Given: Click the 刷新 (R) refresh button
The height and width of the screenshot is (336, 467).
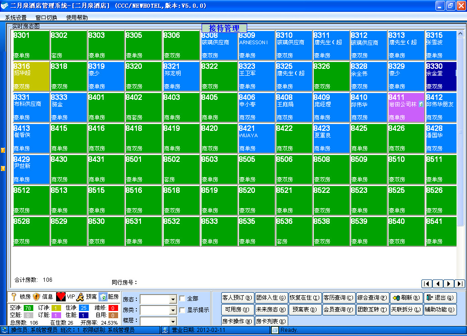Looking at the screenshot, I should [406, 298].
